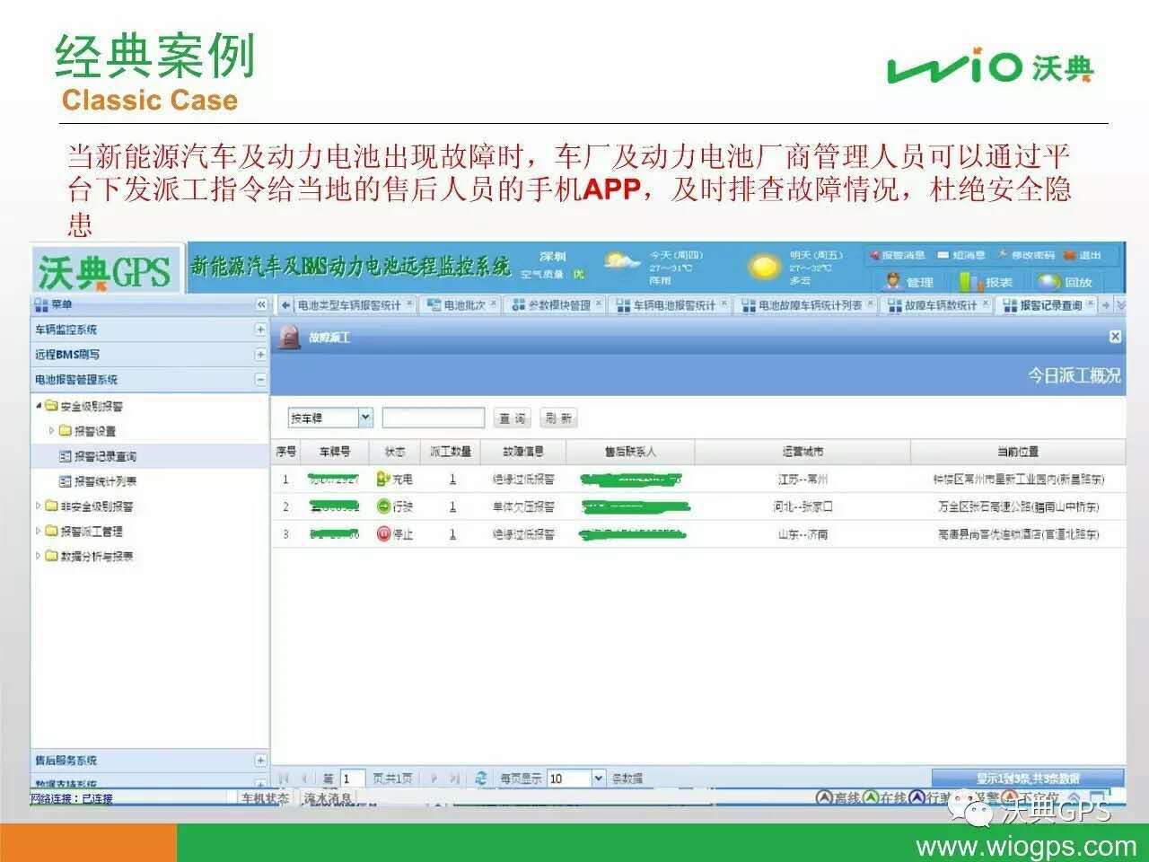Open the 报表 reports module

coord(987,282)
